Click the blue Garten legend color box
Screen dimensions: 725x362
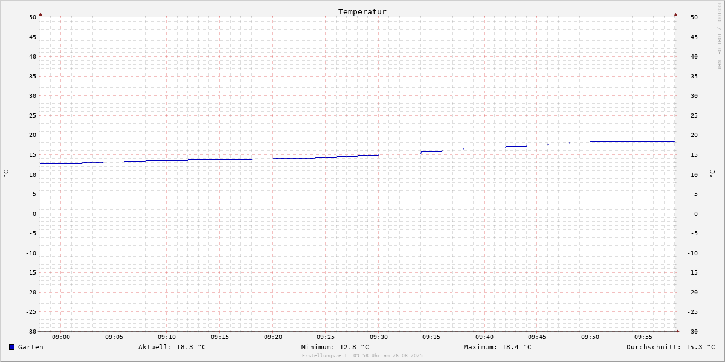[11, 347]
